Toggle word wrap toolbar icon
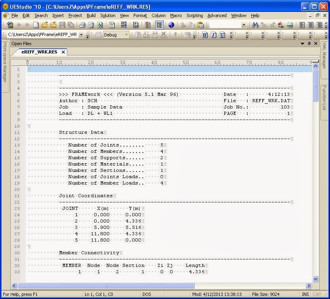330x299 pixels. (124, 25)
